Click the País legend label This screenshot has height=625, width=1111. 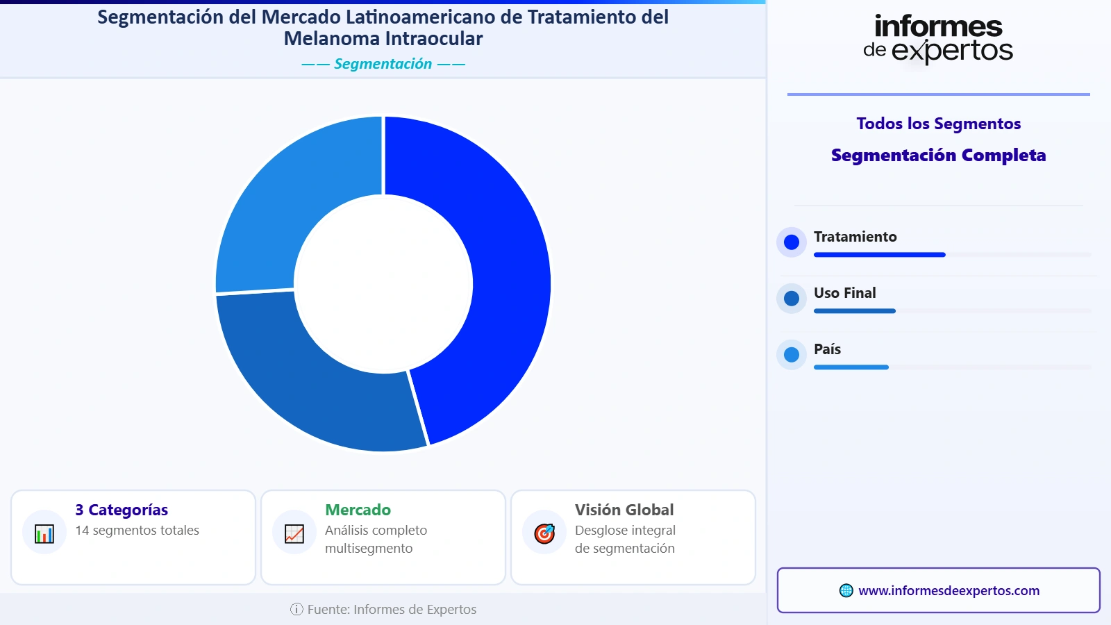pos(827,349)
